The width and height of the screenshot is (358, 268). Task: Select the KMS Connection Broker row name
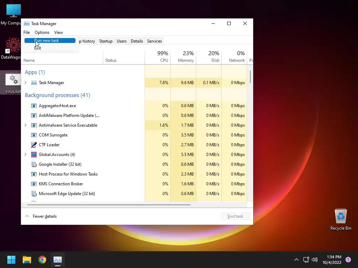point(61,184)
